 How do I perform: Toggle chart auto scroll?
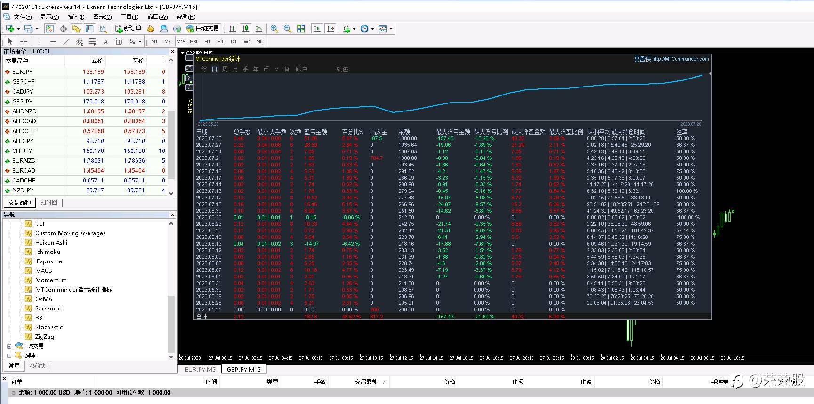317,29
